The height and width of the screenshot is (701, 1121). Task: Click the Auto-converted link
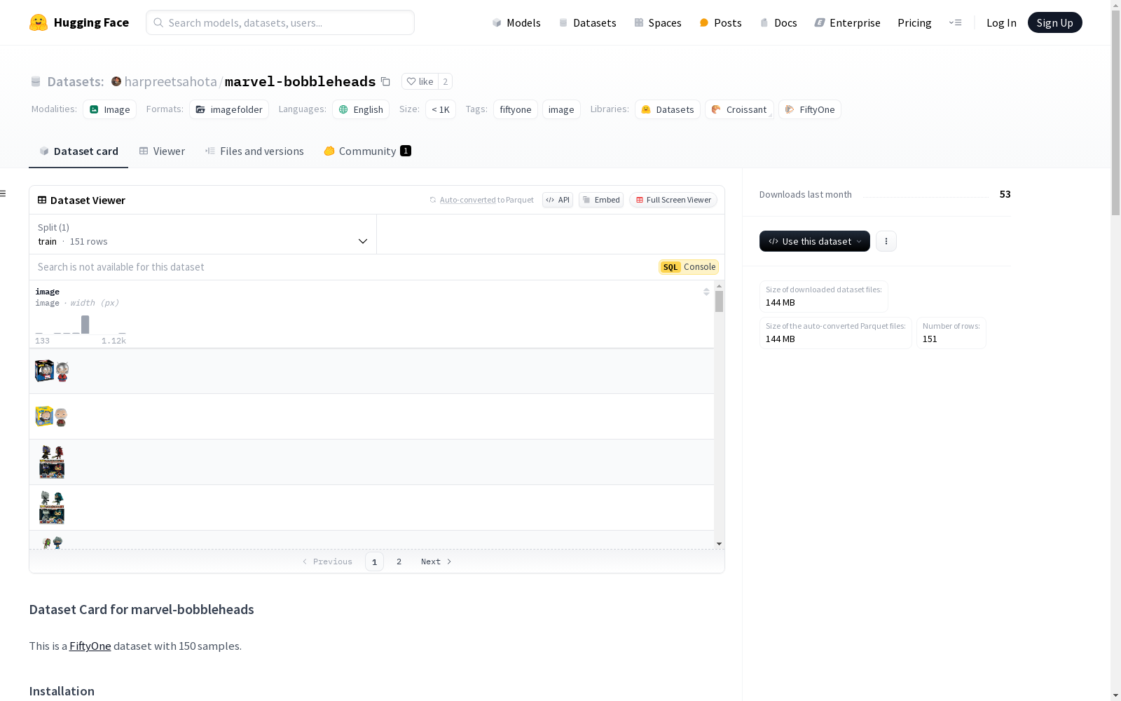click(467, 200)
